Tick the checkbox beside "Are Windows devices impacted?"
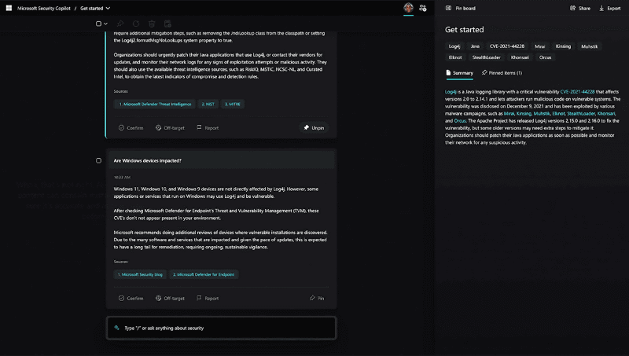The image size is (629, 356). click(x=98, y=160)
